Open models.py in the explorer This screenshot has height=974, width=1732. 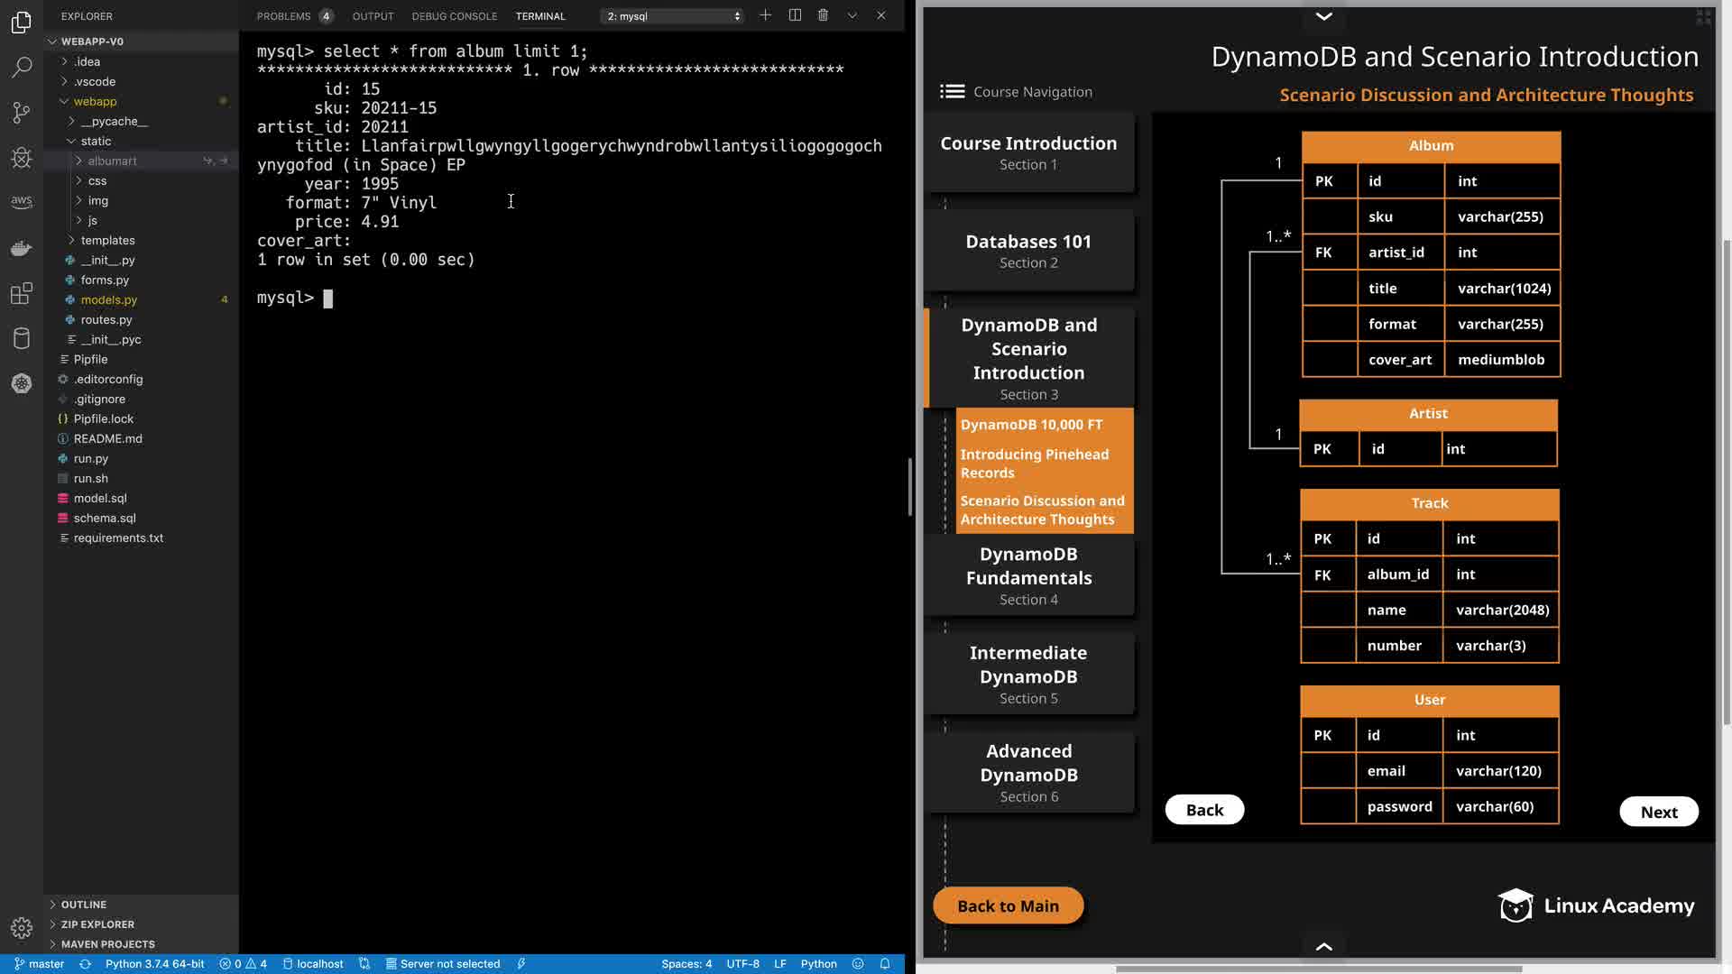pyautogui.click(x=109, y=299)
